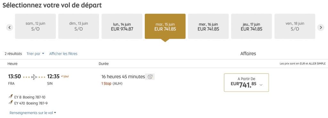The width and height of the screenshot is (328, 118).
Task: Click the previous dates arrow icon
Action: click(x=10, y=27)
